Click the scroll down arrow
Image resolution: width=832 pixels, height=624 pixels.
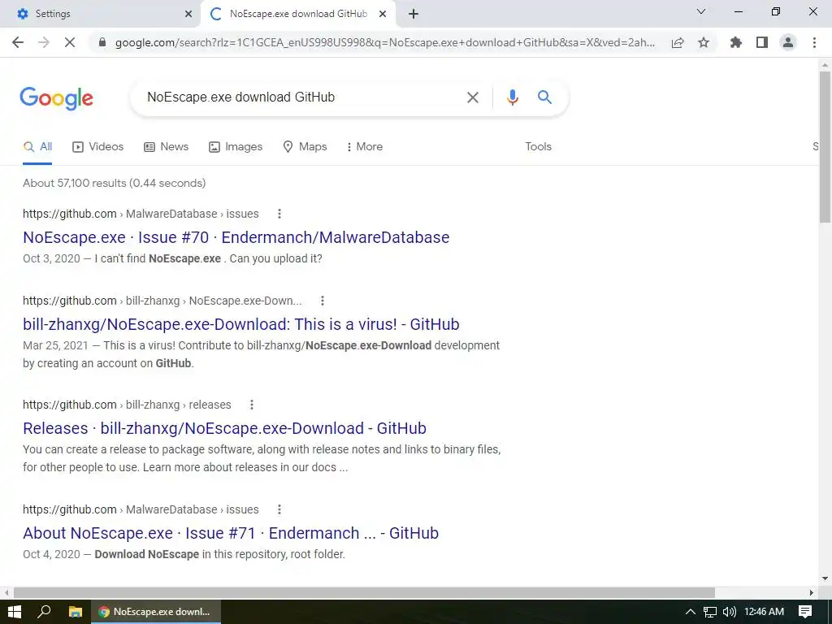[825, 578]
